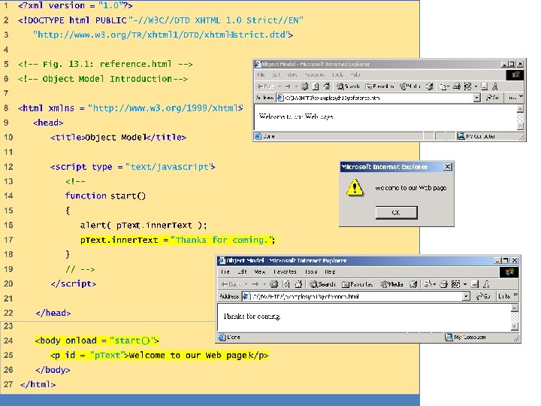Image resolution: width=541 pixels, height=406 pixels.
Task: Open File menu in the upper IE window
Action: (261, 74)
